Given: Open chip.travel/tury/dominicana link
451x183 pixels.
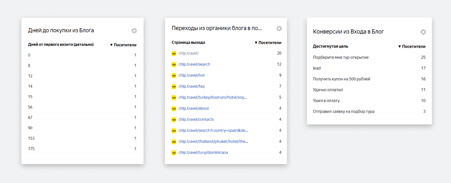Looking at the screenshot, I should coord(203,152).
